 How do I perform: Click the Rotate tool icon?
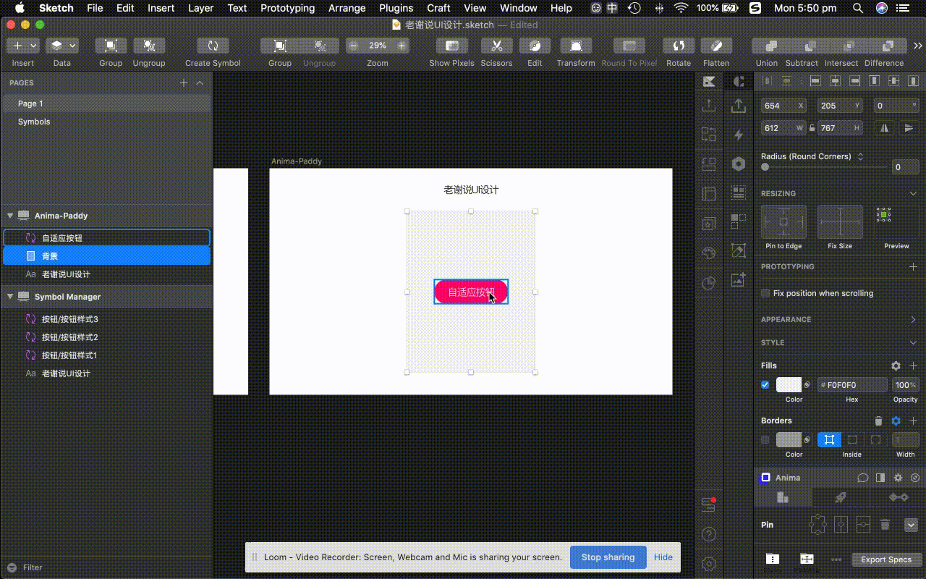[679, 46]
